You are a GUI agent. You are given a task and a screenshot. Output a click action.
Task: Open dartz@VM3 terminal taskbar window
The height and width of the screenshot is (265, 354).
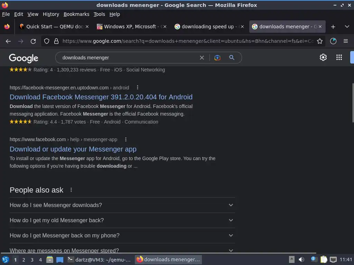99,259
